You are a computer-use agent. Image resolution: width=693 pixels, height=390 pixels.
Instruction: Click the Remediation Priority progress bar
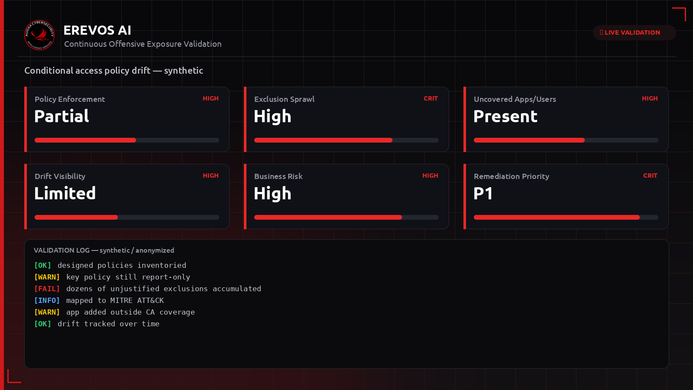pos(566,217)
